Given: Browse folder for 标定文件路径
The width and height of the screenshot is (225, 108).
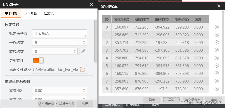Looking at the screenshot, I should (83, 70).
